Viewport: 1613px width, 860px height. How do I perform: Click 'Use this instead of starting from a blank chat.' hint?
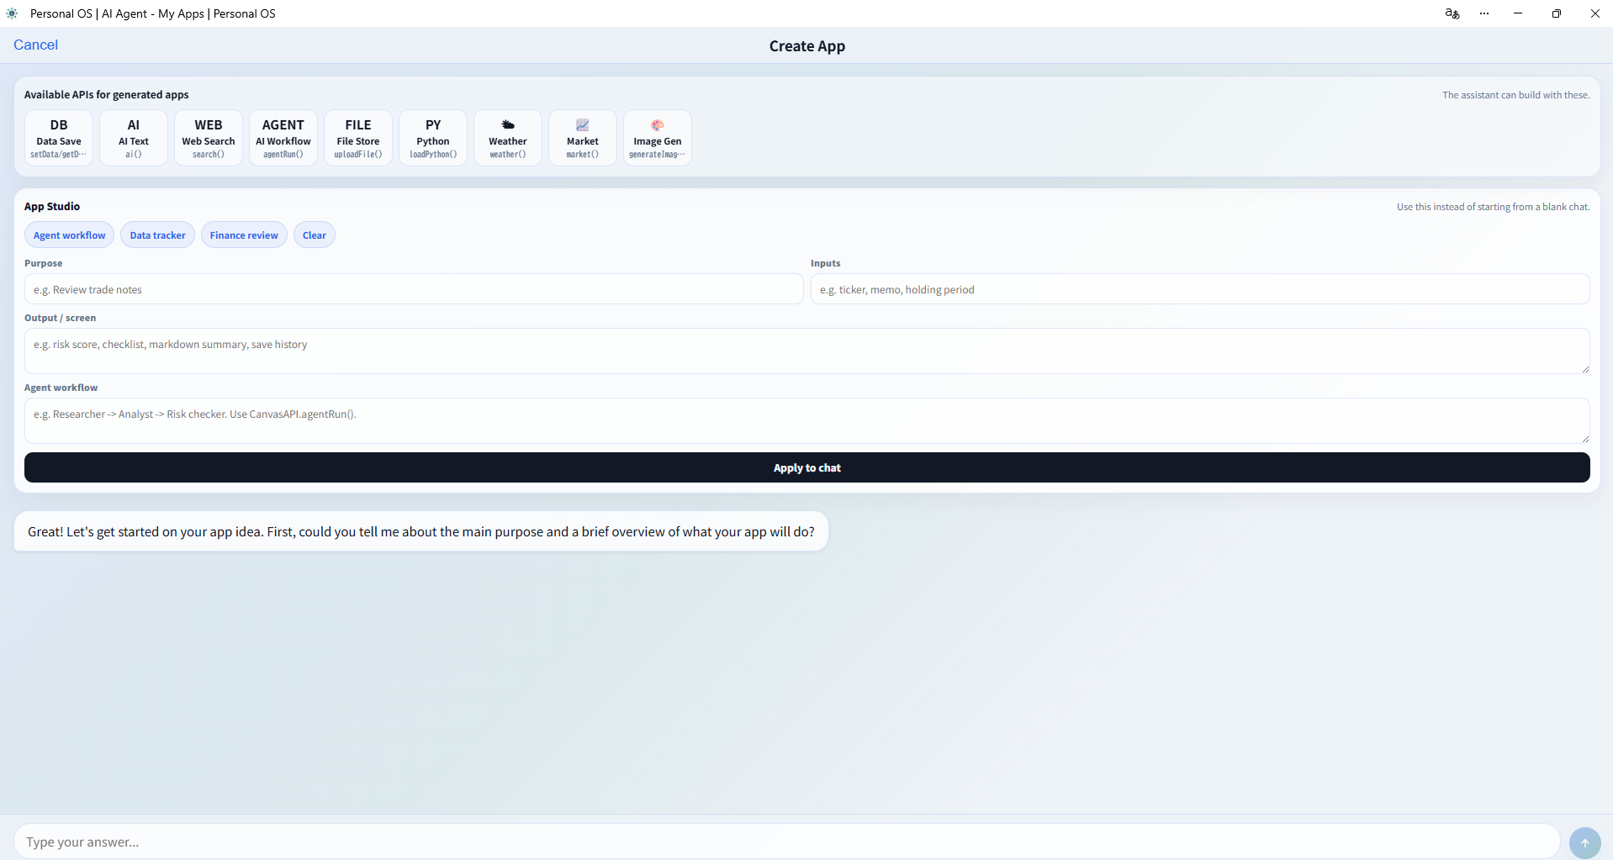point(1494,207)
